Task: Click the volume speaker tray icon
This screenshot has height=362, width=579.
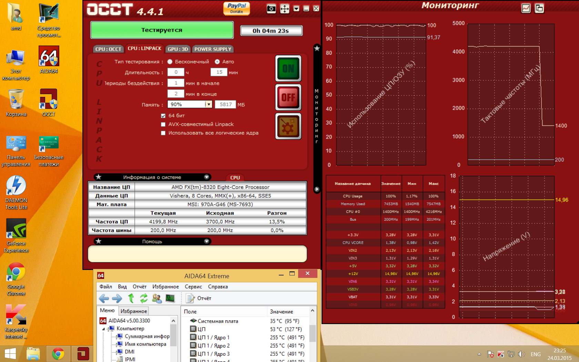Action: coord(521,354)
